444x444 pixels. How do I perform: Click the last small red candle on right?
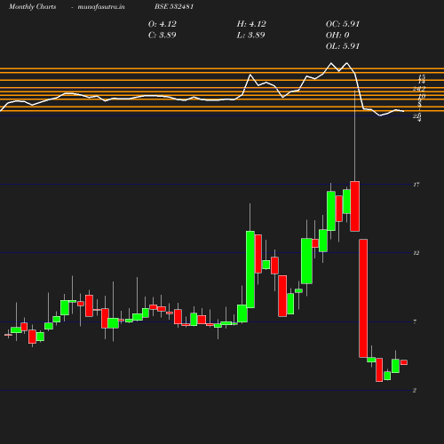(404, 362)
